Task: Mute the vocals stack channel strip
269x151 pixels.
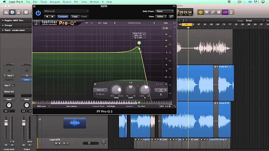Action: [x=6, y=145]
